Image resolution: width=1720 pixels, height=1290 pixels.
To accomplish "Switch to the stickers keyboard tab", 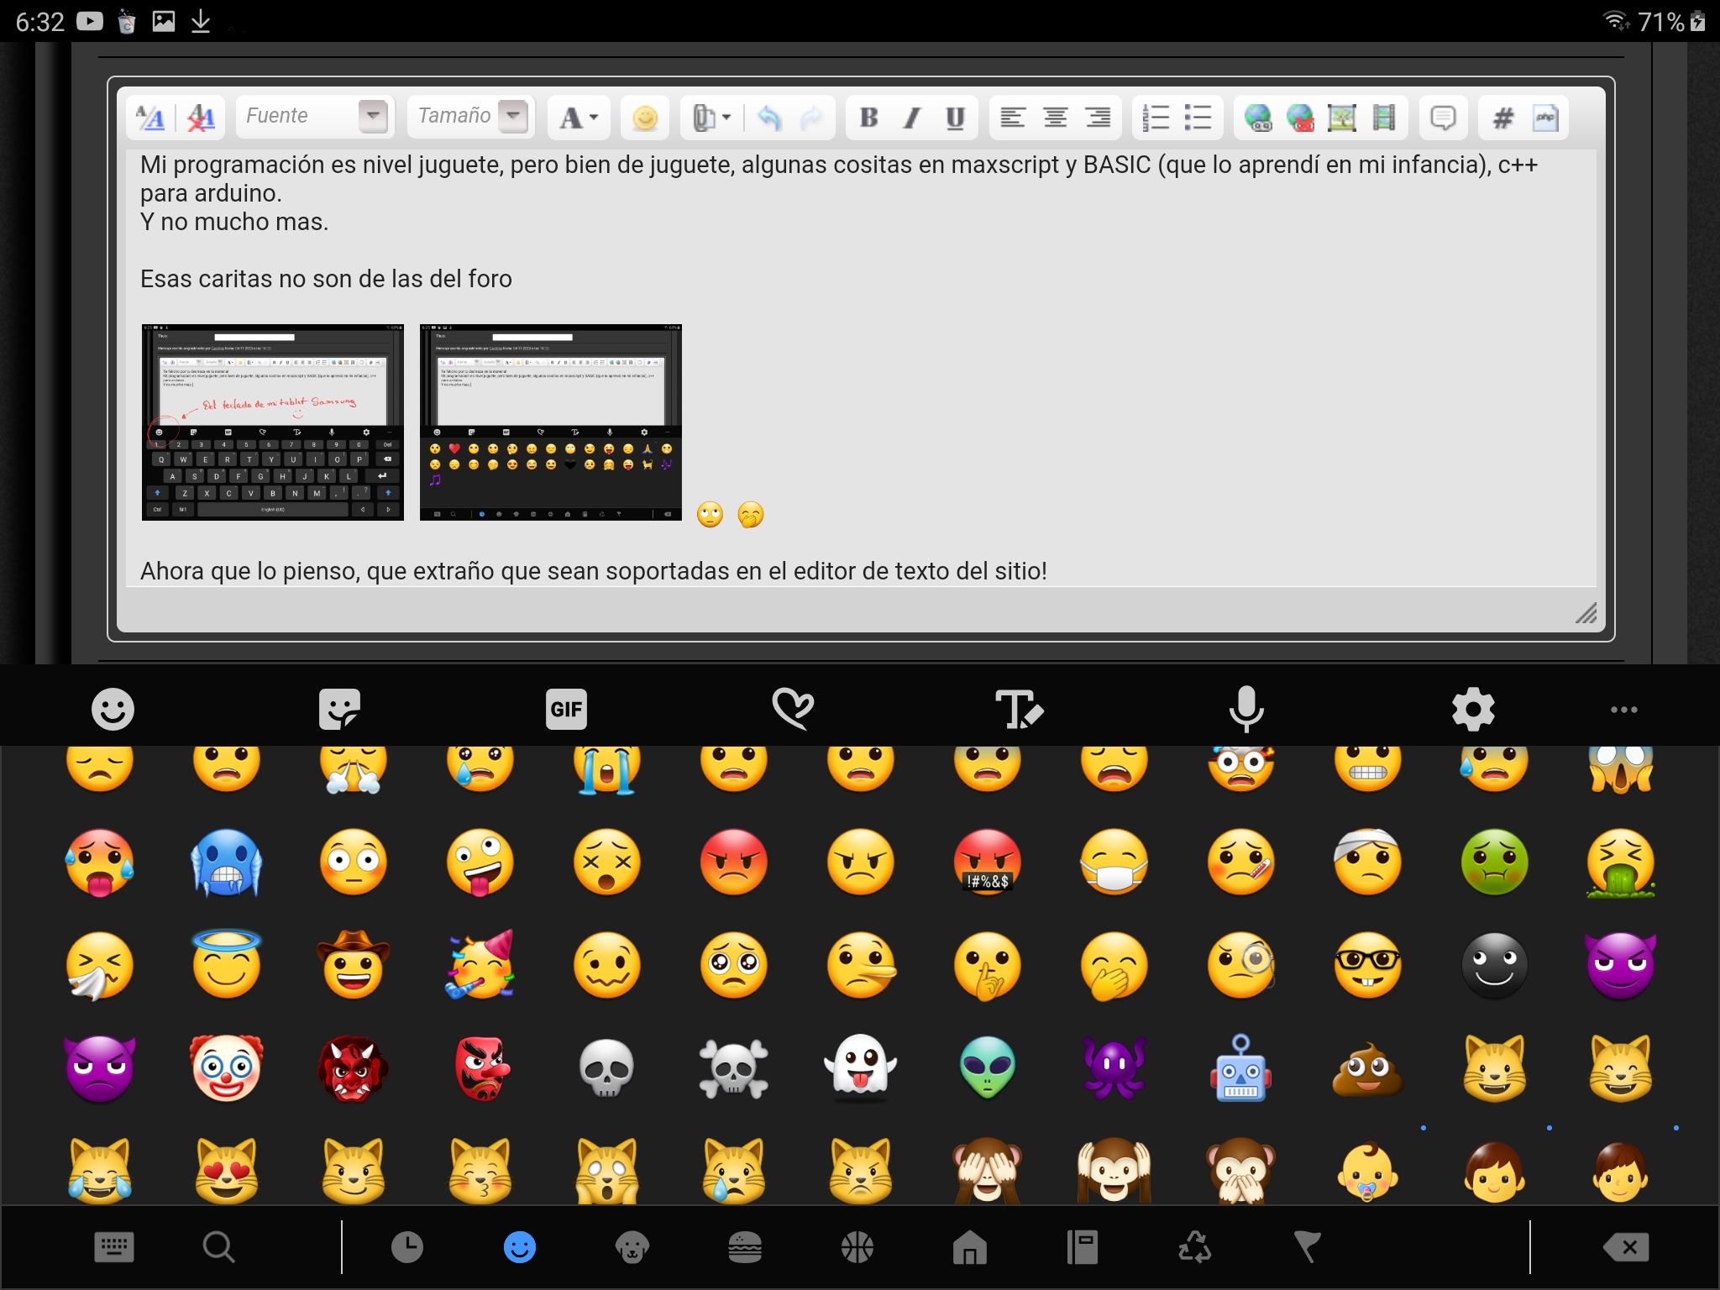I will click(x=339, y=710).
